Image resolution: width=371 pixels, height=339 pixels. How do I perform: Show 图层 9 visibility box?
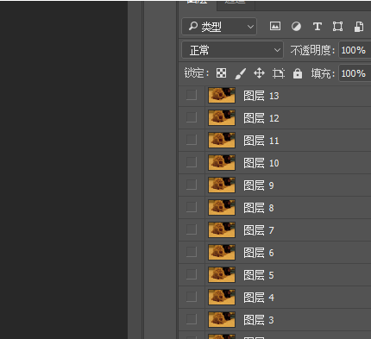tap(192, 185)
